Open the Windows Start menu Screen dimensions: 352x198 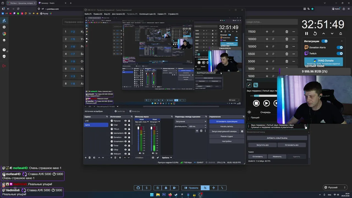(152, 195)
